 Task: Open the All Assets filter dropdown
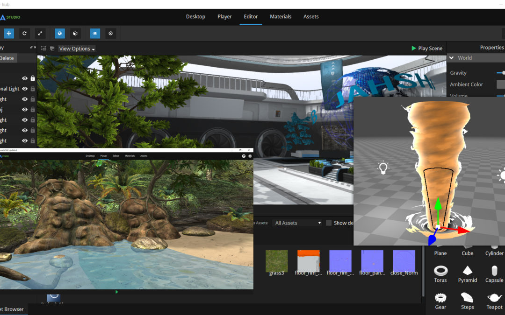click(x=297, y=223)
